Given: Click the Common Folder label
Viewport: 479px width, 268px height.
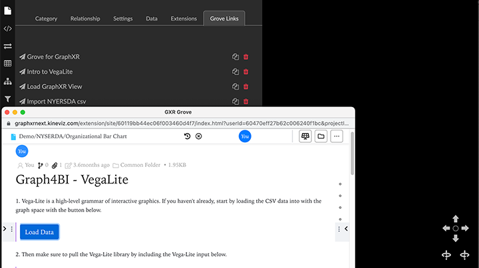Looking at the screenshot, I should click(x=140, y=165).
